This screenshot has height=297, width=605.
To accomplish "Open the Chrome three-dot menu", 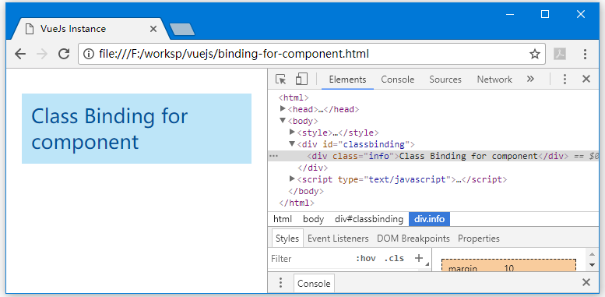I will coord(585,54).
